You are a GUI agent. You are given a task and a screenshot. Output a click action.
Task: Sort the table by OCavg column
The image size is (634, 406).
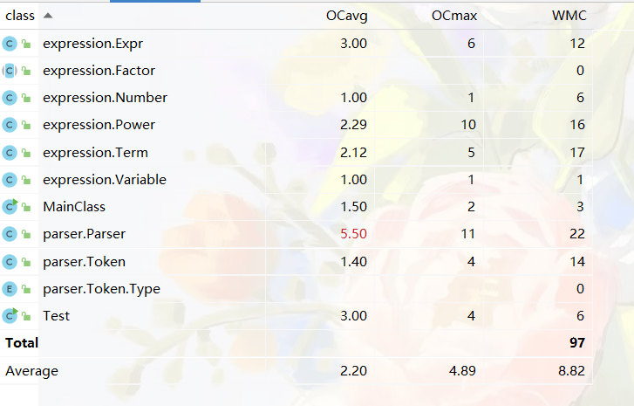tap(348, 16)
